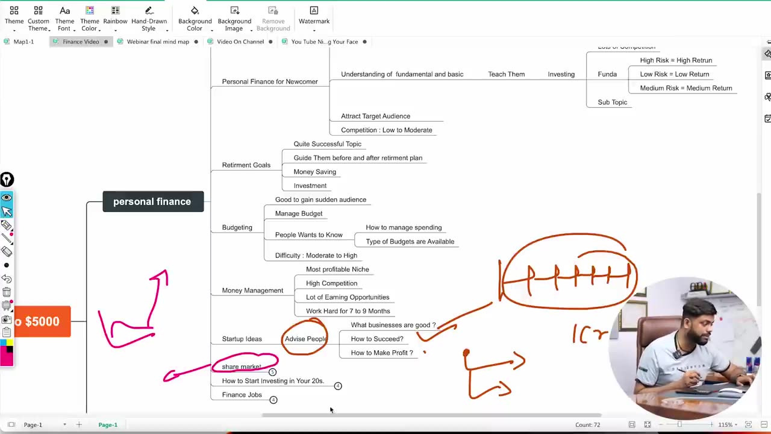Add a new page with plus button

click(79, 425)
